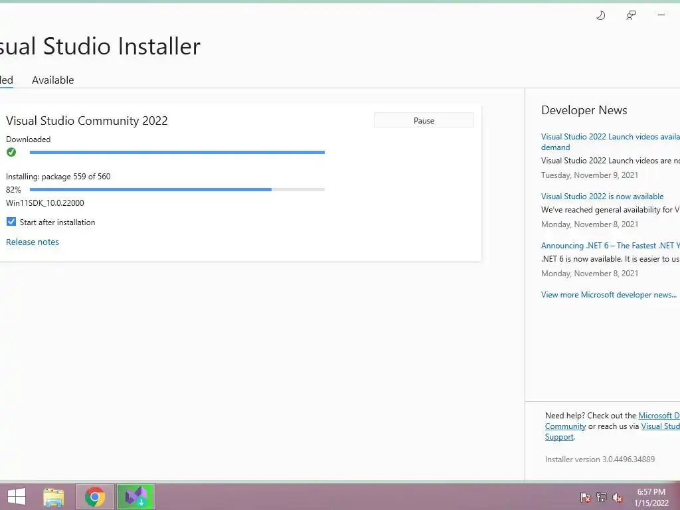Click the green download-complete checkmark
Screen dimensions: 680x510
click(11, 152)
